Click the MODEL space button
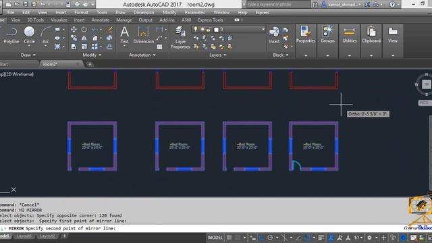Image resolution: width=432 pixels, height=243 pixels. [x=215, y=238]
